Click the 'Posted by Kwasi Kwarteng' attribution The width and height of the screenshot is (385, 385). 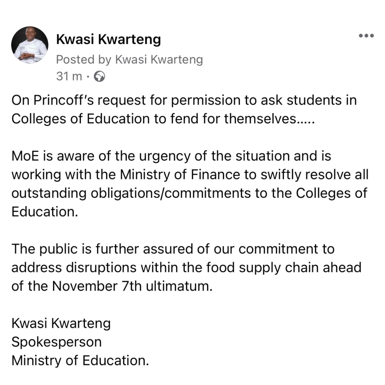click(x=129, y=60)
